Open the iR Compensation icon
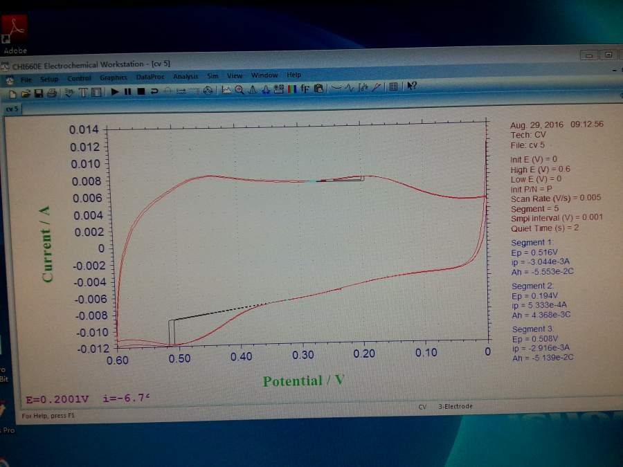The width and height of the screenshot is (623, 467). tap(181, 91)
